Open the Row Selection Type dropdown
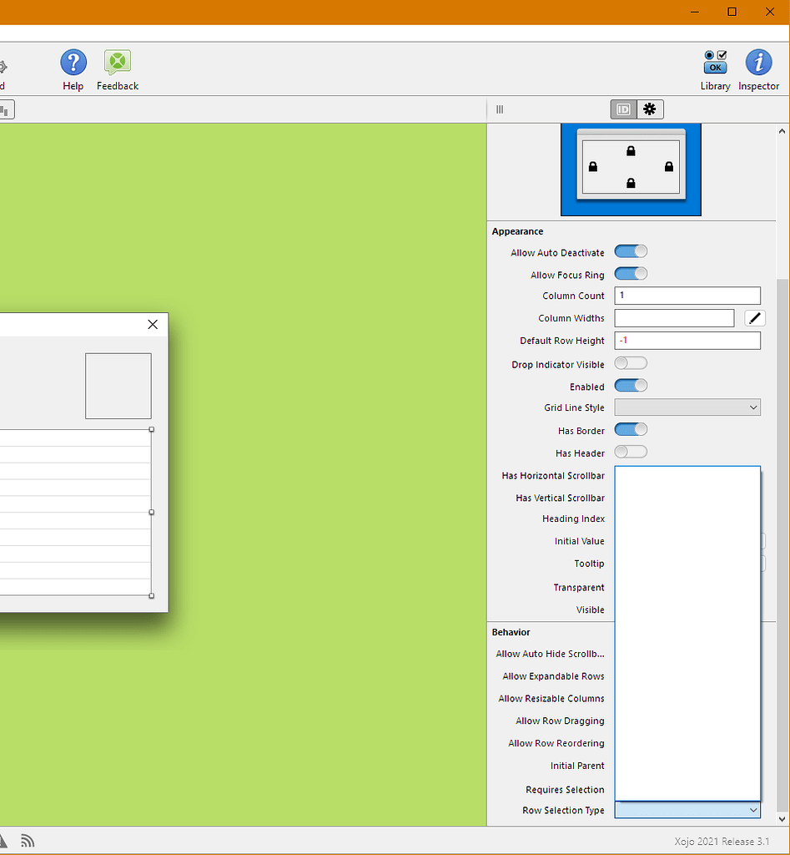790x855 pixels. 687,810
